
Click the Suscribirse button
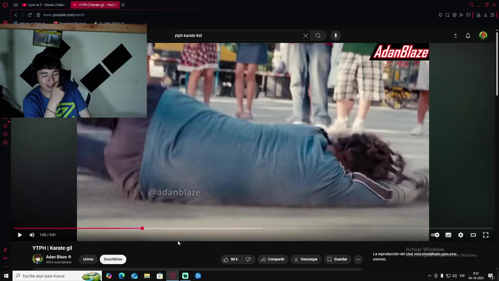(113, 259)
